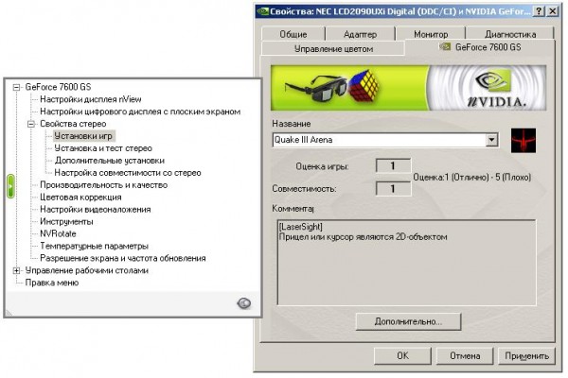Select Разрешение экрана и частота обновления
Image resolution: width=568 pixels, height=378 pixels.
click(x=123, y=259)
